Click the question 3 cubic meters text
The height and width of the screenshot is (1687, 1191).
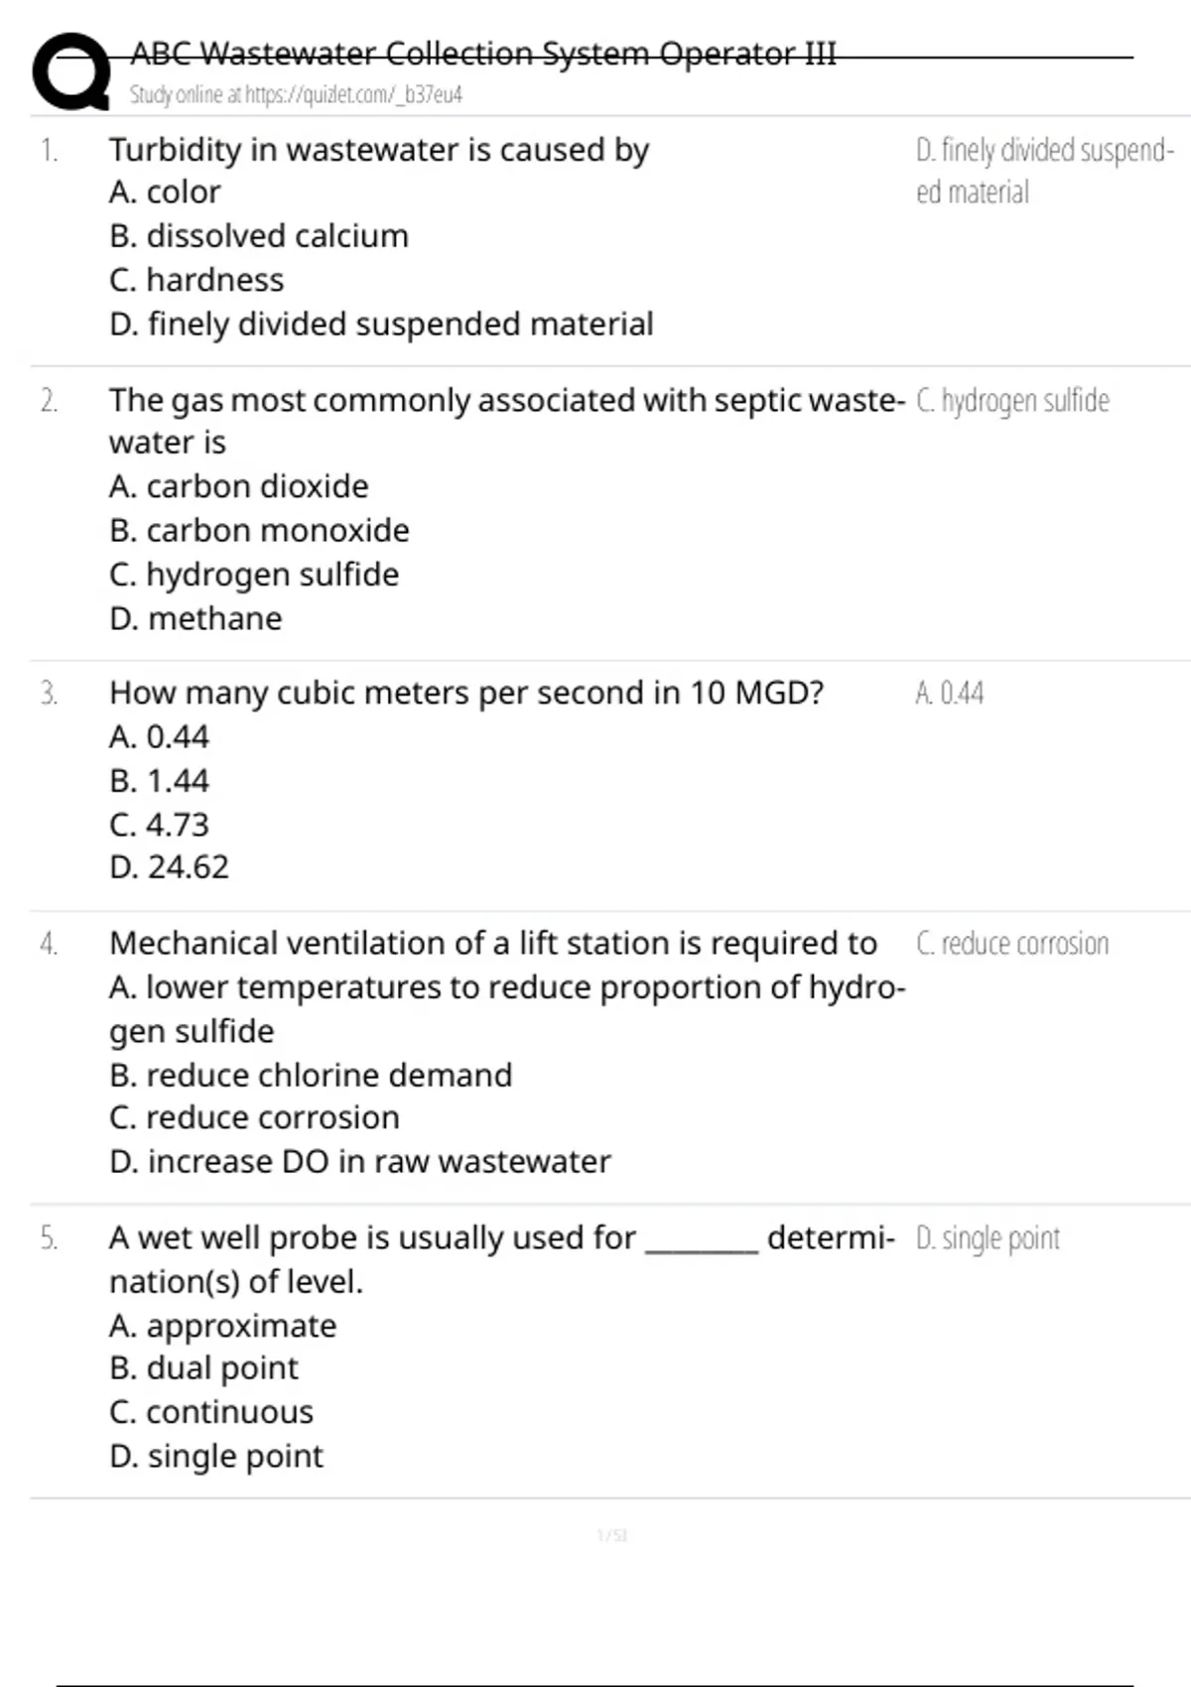coord(466,693)
